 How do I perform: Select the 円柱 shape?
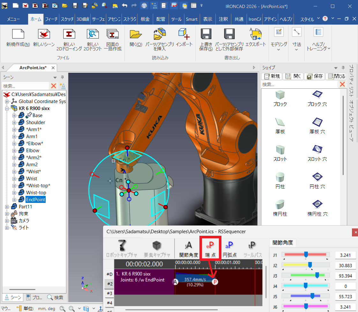click(x=280, y=181)
